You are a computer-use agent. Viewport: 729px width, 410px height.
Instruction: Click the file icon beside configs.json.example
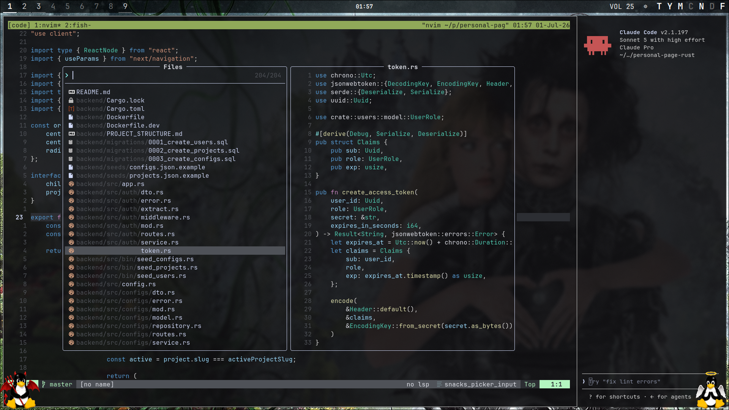click(71, 167)
